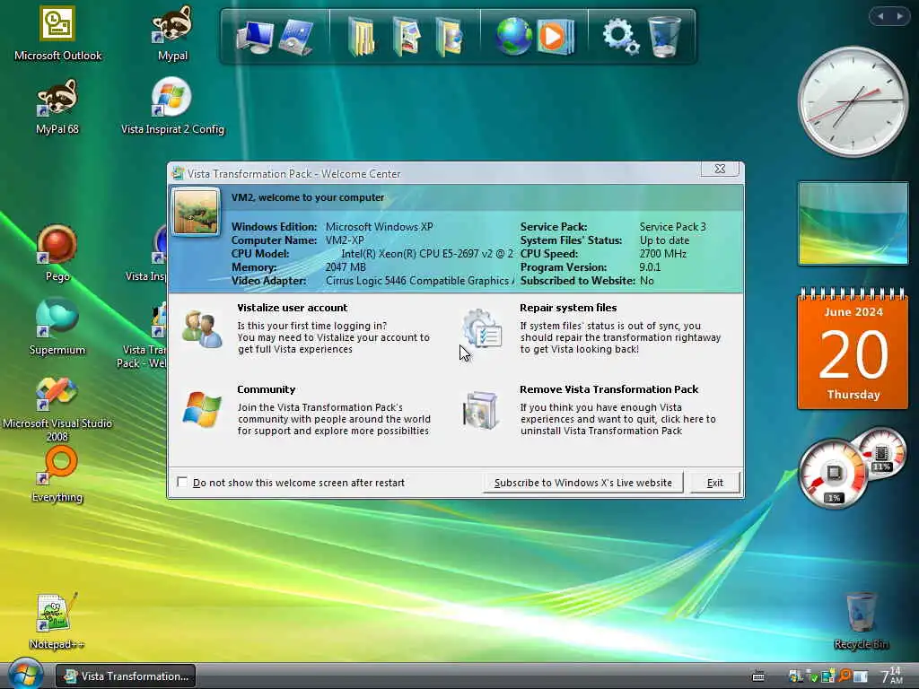919x689 pixels.
Task: Open the Vistalize user account link
Action: tap(292, 308)
